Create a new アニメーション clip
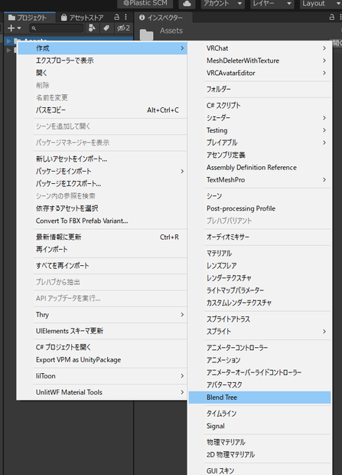This screenshot has width=342, height=475. tap(259, 360)
